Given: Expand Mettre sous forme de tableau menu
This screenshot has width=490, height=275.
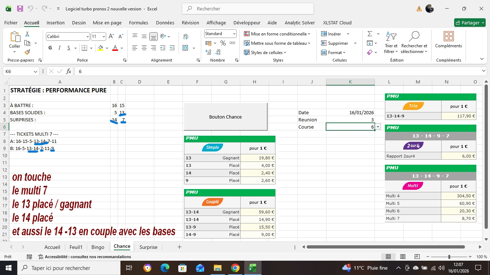Looking at the screenshot, I should click(277, 43).
